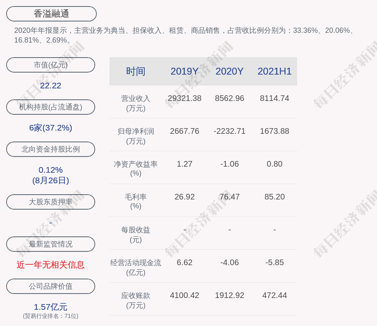
Task: Select the 2019Y column header
Action: 184,71
